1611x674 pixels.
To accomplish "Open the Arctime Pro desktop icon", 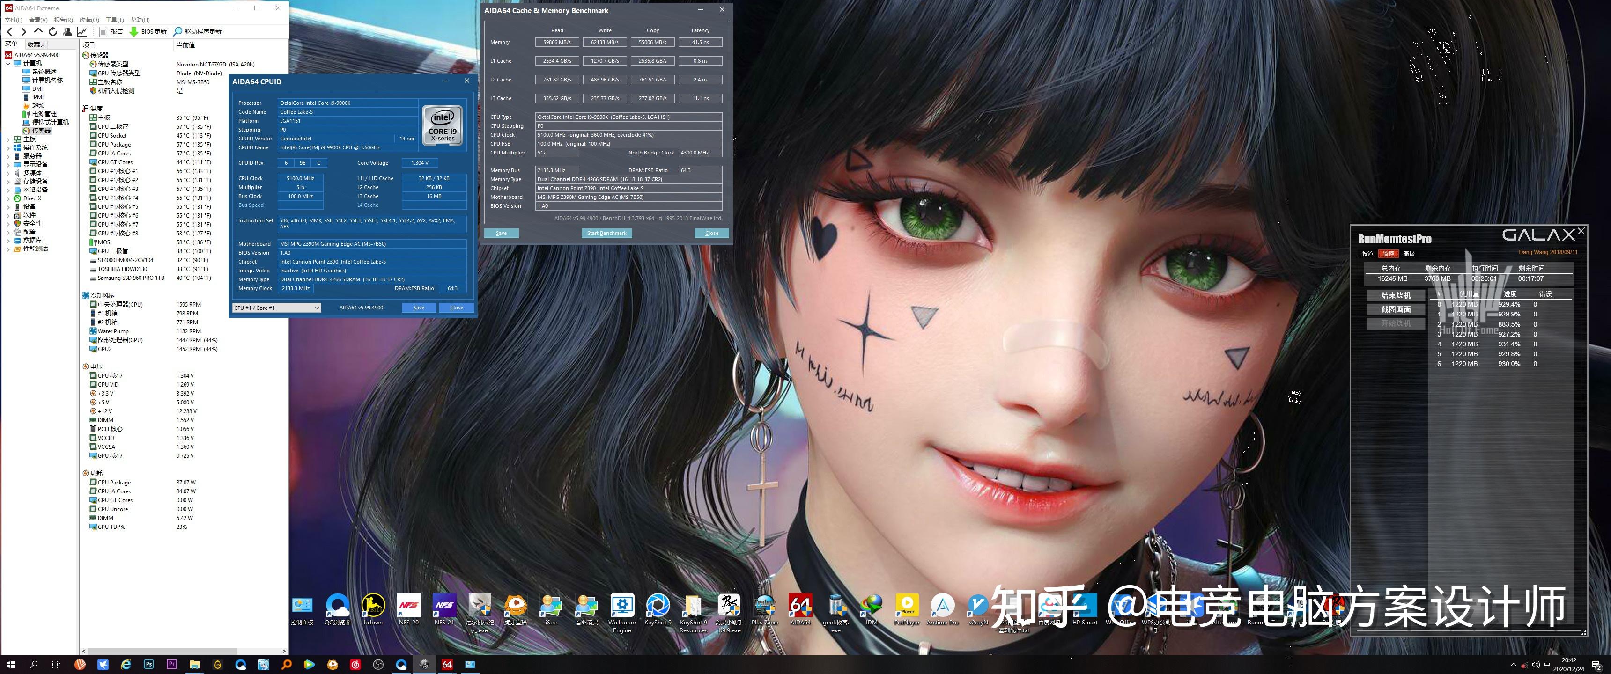I will [x=943, y=610].
